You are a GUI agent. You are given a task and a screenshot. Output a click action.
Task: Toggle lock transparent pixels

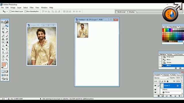160,81
